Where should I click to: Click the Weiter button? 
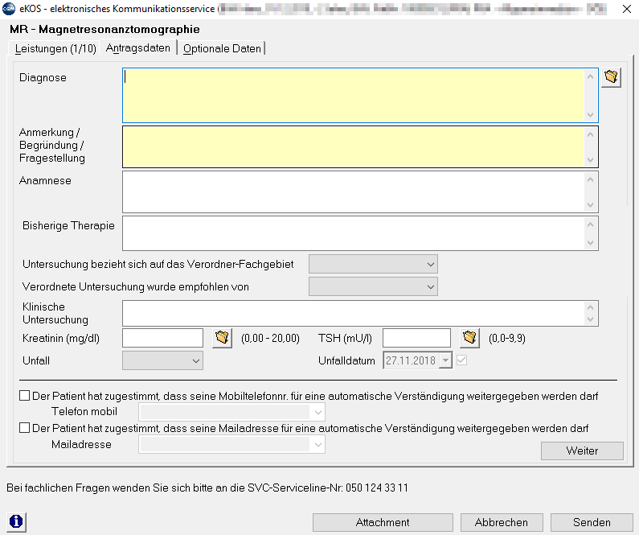pos(582,451)
